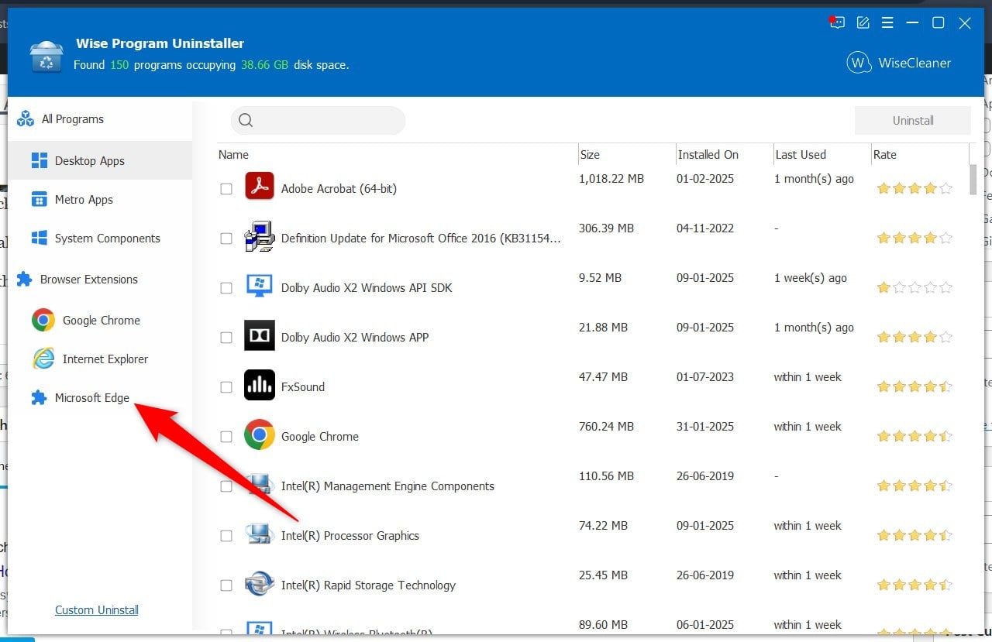Click the FxSound program icon
Screen dimensions: 992x642
coord(260,385)
